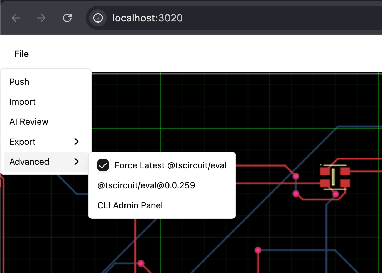This screenshot has height=273, width=382.
Task: Open the CLI Admin Panel
Action: (x=130, y=205)
